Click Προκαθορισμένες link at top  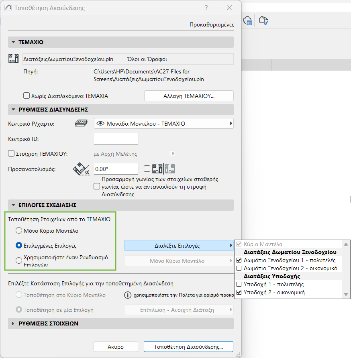click(x=212, y=24)
